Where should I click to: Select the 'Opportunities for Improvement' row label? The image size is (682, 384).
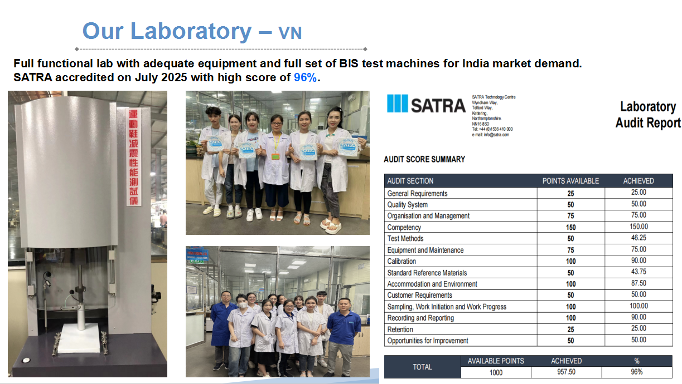tap(428, 341)
